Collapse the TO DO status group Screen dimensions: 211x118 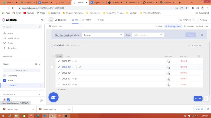(54, 56)
